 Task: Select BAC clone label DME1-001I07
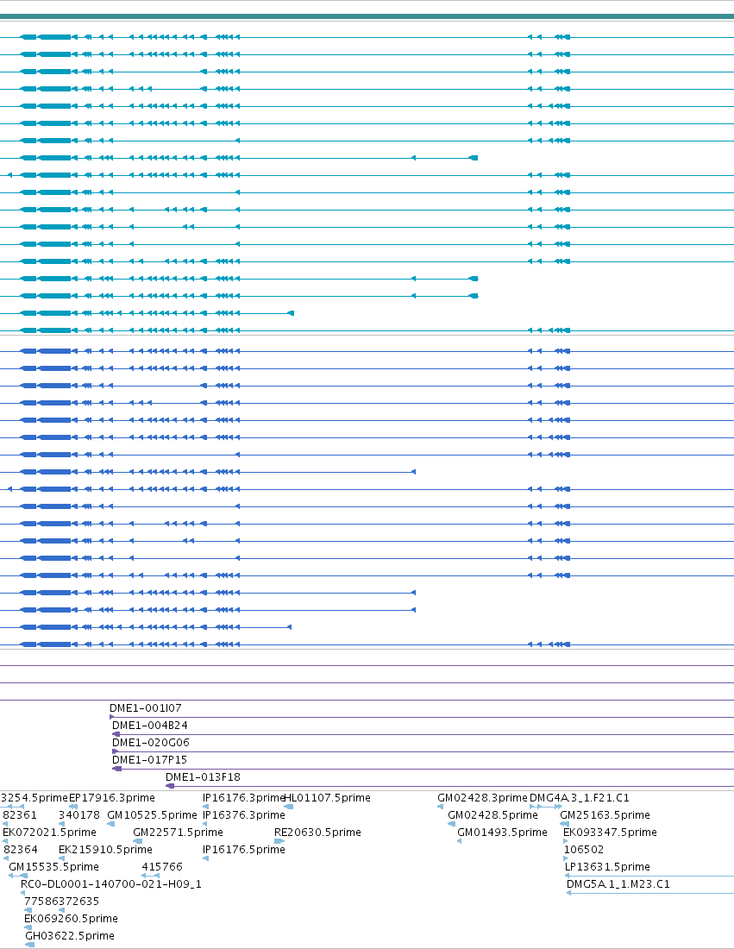(x=145, y=707)
